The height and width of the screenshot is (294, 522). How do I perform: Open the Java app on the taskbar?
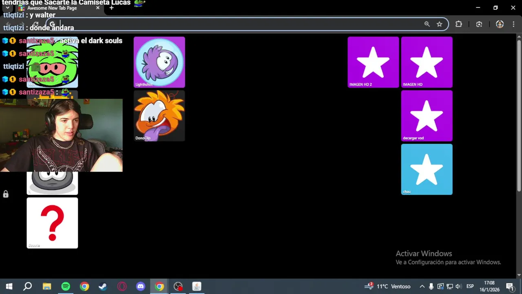(197, 286)
